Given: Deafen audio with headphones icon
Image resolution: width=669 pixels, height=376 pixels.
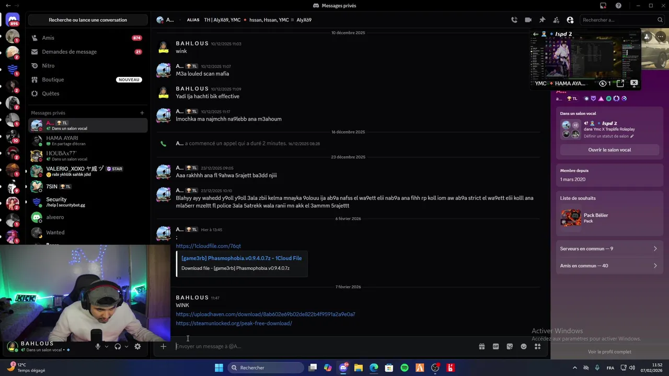Looking at the screenshot, I should [x=118, y=346].
